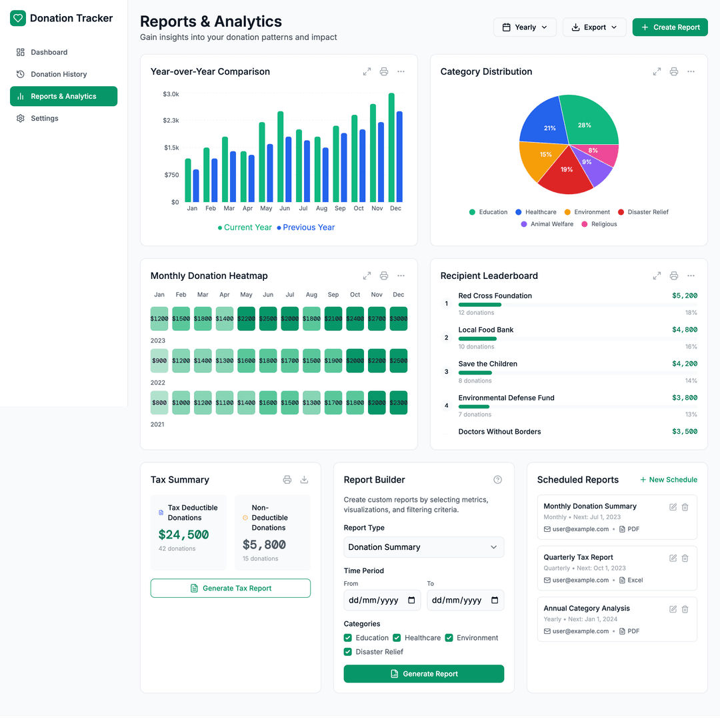Click the From date input field
The width and height of the screenshot is (720, 718).
[x=382, y=600]
